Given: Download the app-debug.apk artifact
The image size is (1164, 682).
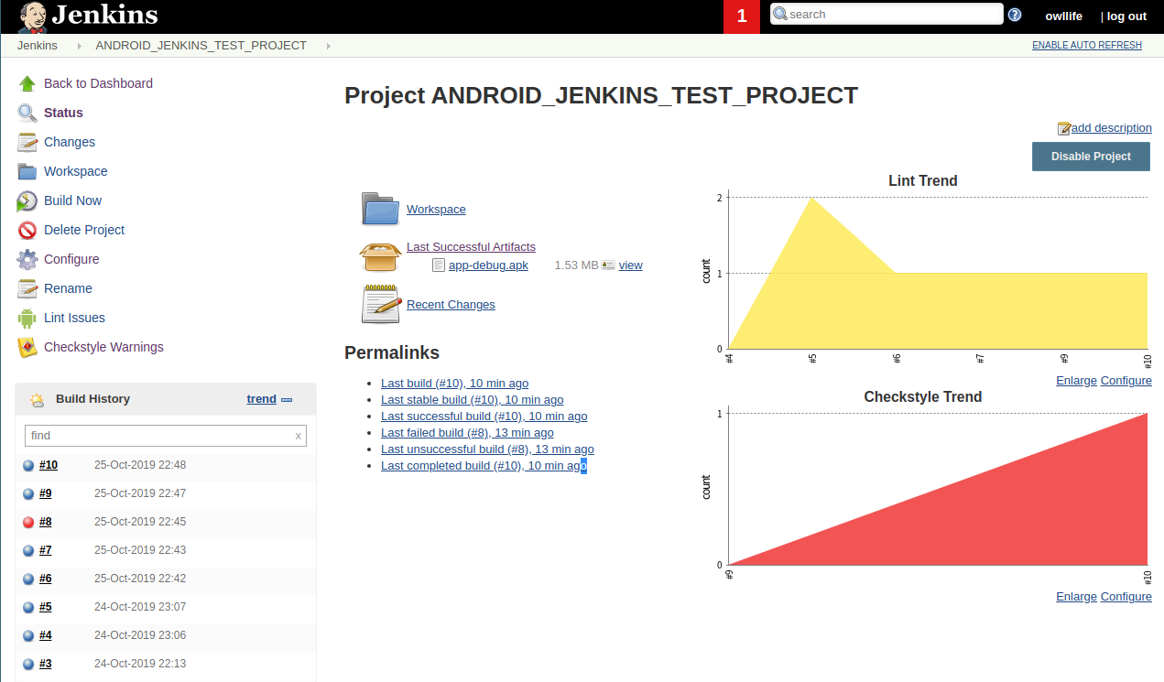Looking at the screenshot, I should 488,265.
